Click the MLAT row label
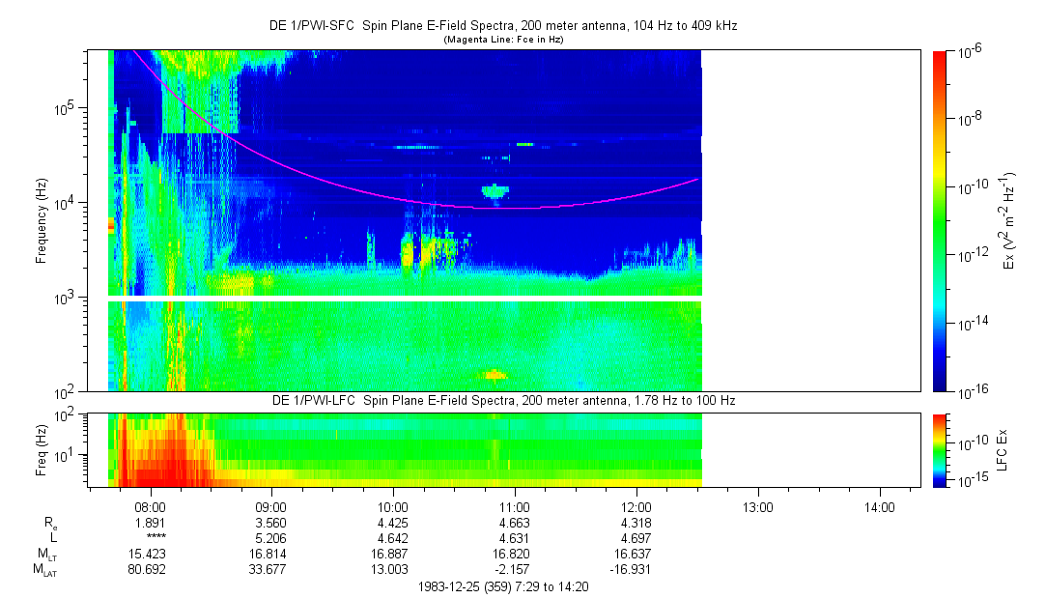The height and width of the screenshot is (599, 1046). (x=43, y=570)
